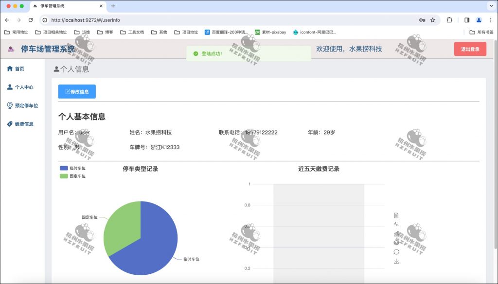Screen dimensions: 498x284
Task: Click the 个人中心 person icon
Action: coord(10,87)
